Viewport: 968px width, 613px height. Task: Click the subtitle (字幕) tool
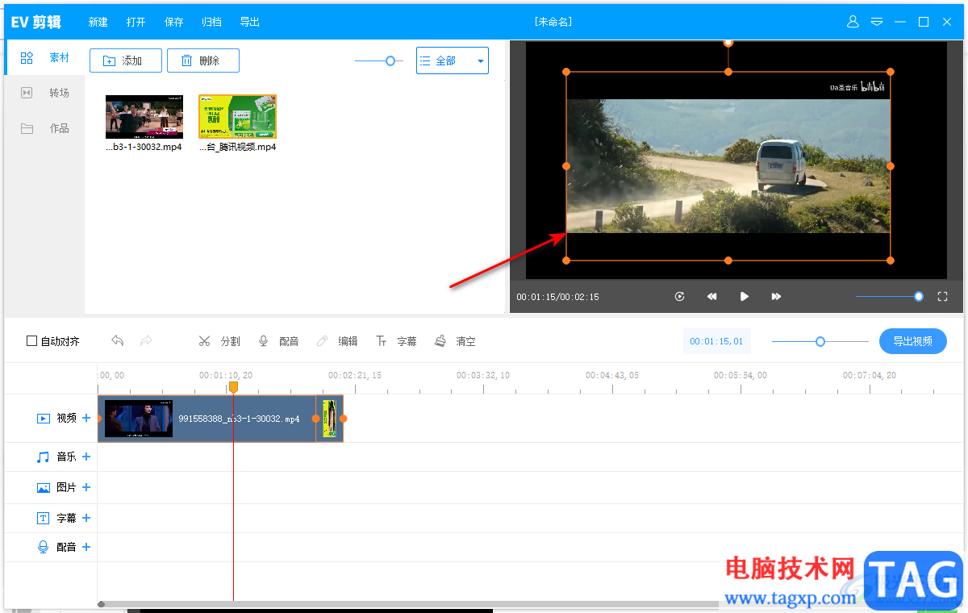[396, 341]
